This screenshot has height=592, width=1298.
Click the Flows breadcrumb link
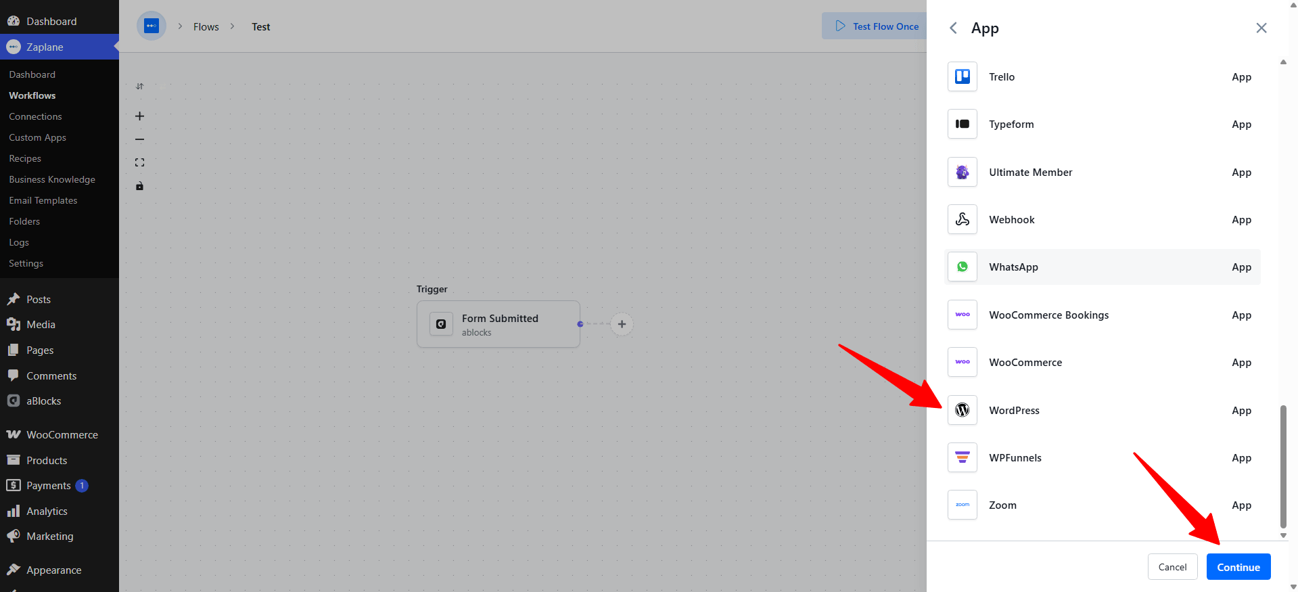click(206, 26)
